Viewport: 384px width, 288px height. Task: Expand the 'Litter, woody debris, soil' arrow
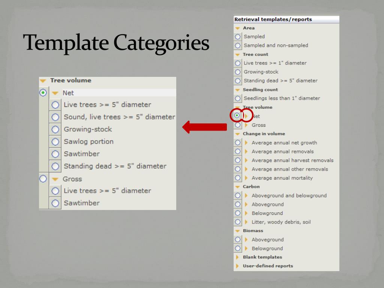coord(246,222)
